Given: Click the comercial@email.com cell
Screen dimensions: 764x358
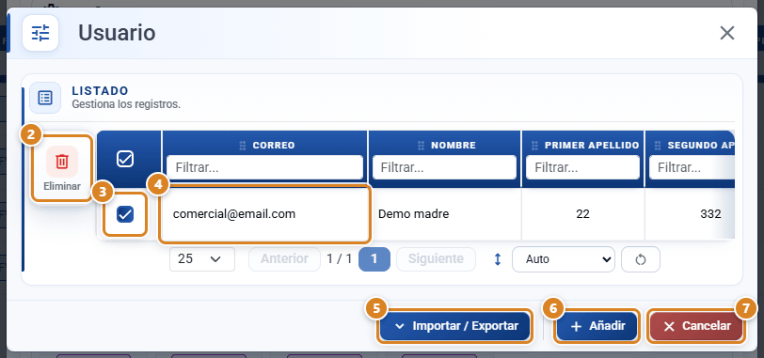Looking at the screenshot, I should tap(264, 214).
